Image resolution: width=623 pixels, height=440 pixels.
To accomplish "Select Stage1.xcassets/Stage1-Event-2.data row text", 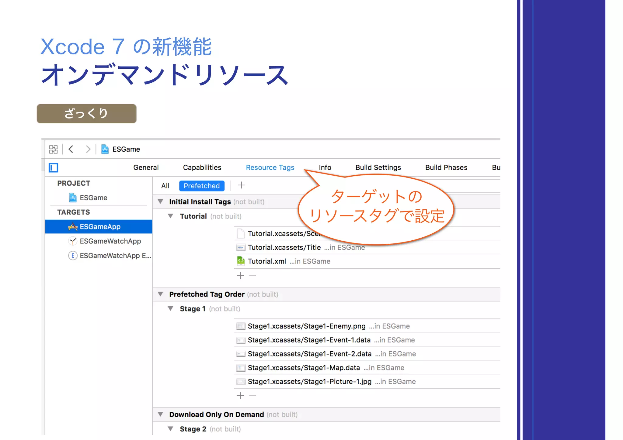I will (310, 354).
